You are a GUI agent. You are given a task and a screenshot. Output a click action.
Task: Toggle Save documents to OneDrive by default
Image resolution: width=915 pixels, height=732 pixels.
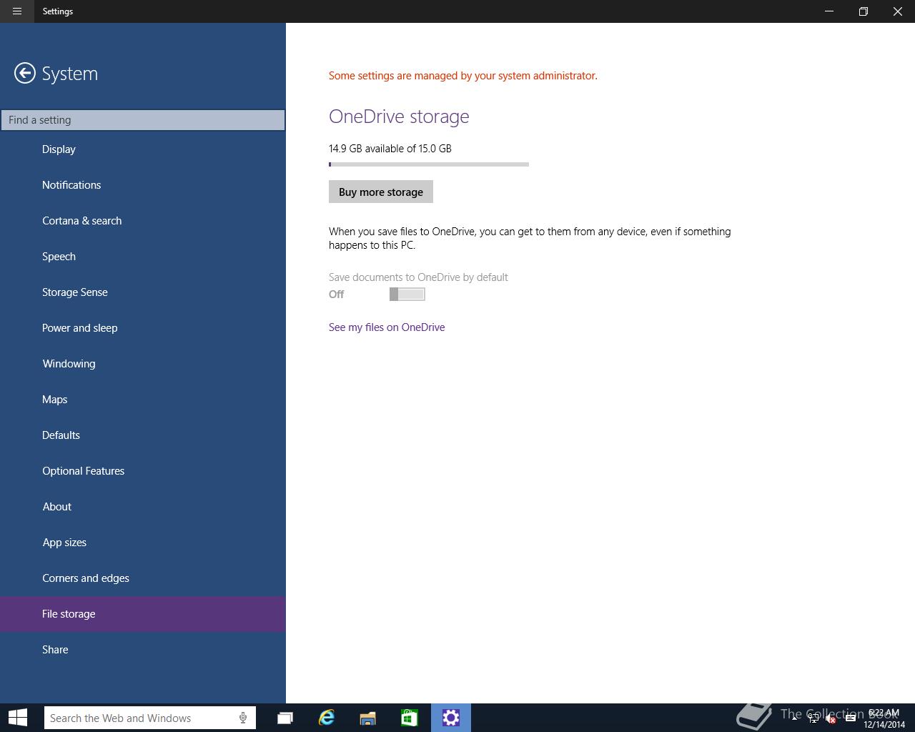407,294
